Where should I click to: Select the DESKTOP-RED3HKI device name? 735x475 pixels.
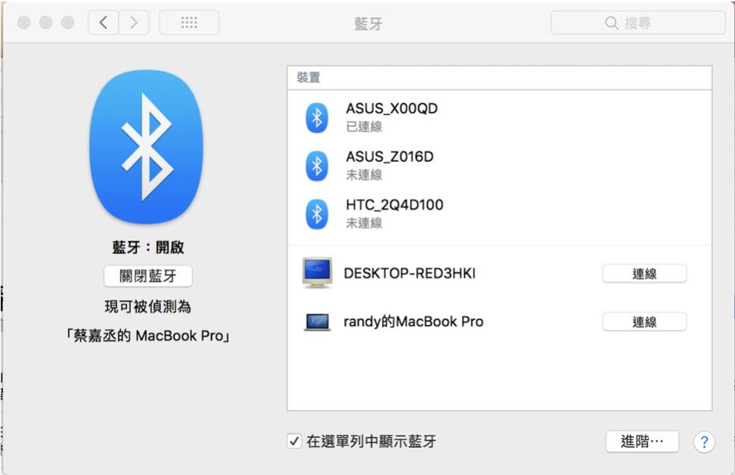(410, 273)
